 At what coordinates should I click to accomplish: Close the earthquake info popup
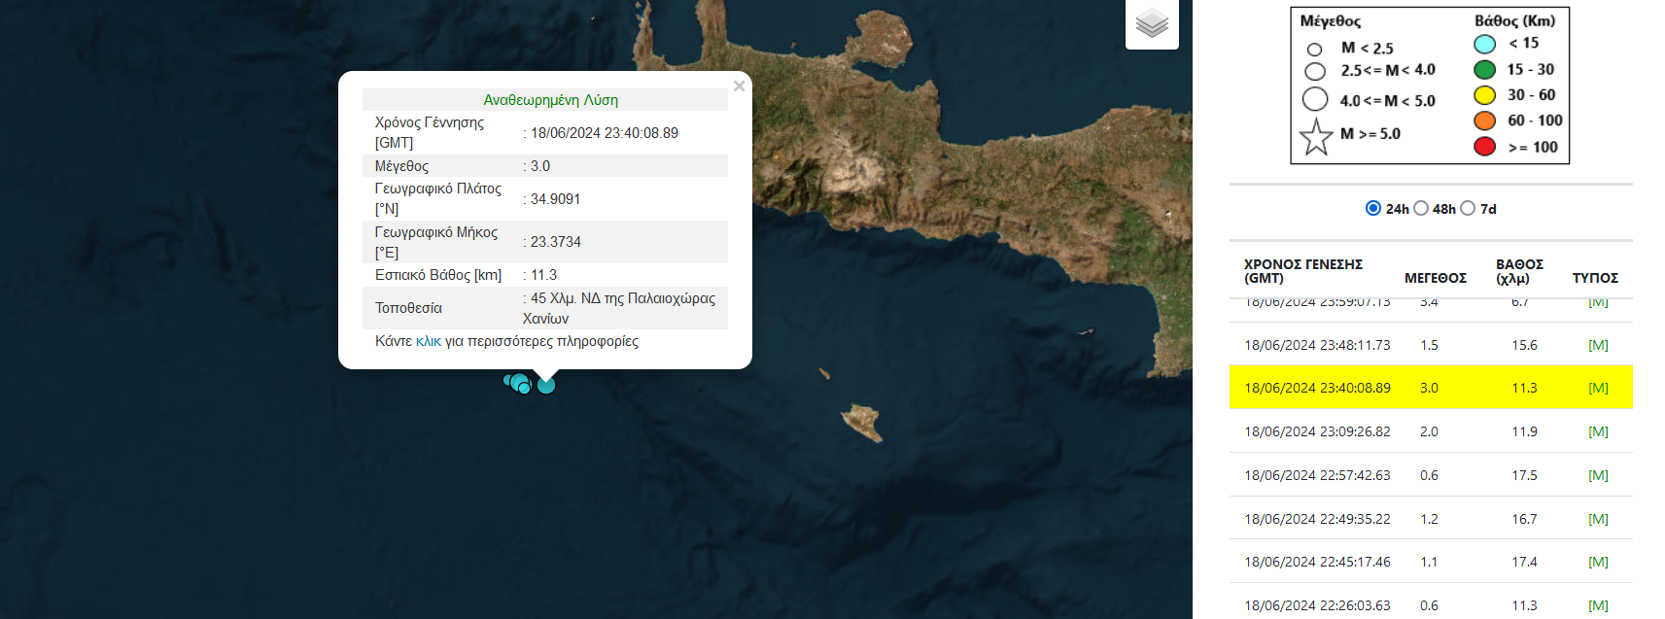pos(739,86)
